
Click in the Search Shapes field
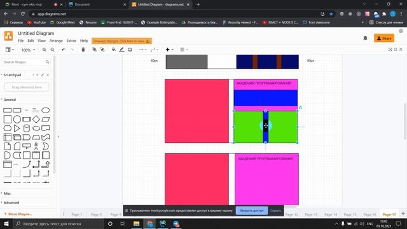tap(26, 62)
